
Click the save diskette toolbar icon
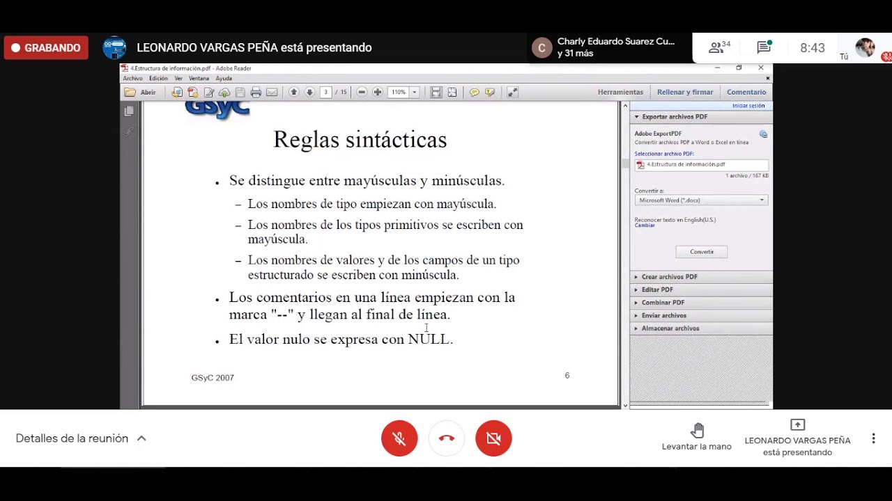tap(240, 92)
